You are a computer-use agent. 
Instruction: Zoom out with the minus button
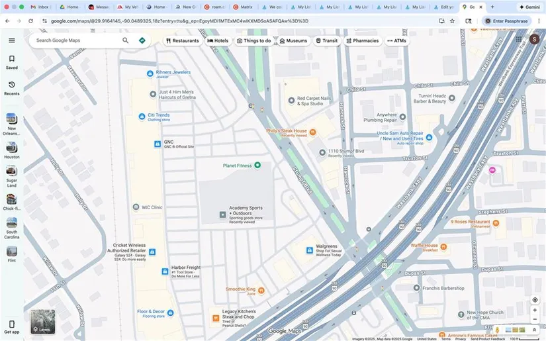pos(535,318)
